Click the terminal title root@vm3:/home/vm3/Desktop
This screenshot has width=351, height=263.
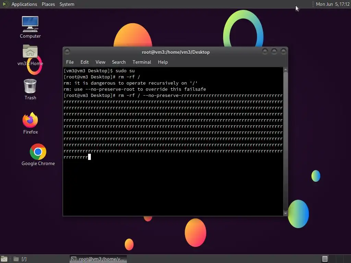(x=176, y=52)
